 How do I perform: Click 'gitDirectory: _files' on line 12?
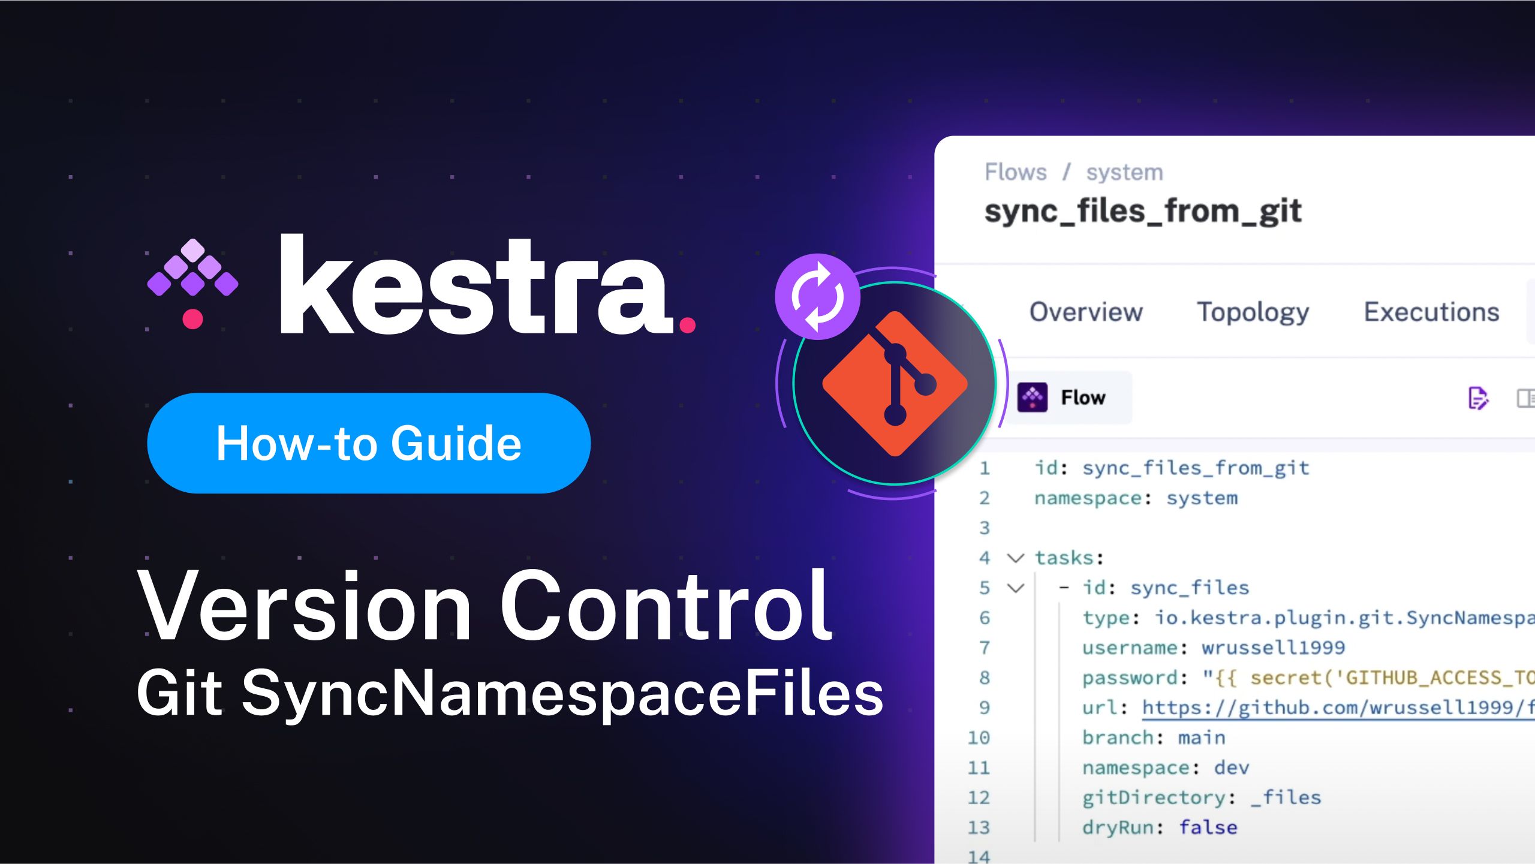pos(1202,797)
